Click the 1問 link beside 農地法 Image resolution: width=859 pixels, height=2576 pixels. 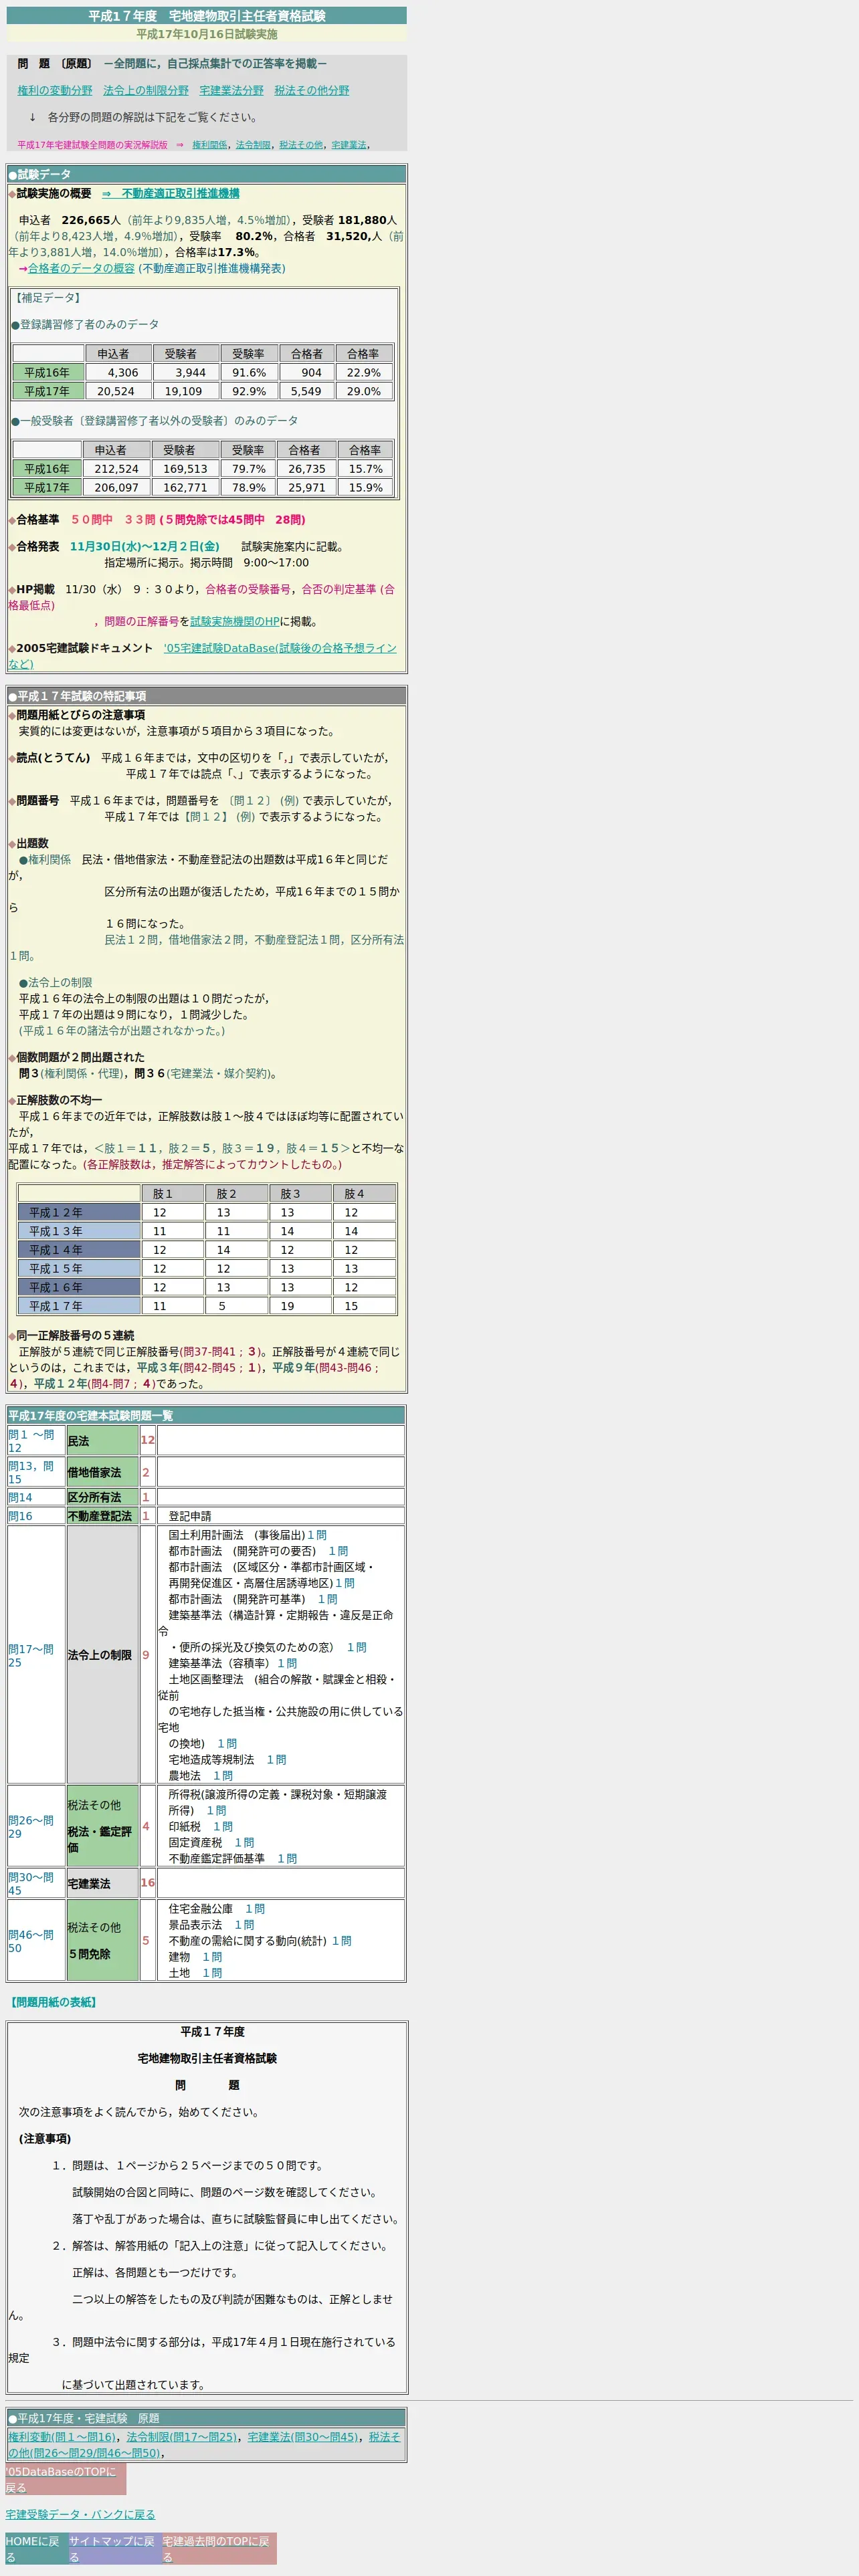pos(223,1775)
